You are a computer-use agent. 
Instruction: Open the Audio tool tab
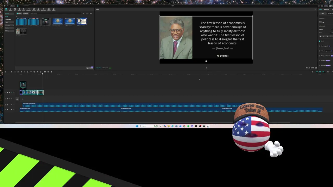click(11, 10)
